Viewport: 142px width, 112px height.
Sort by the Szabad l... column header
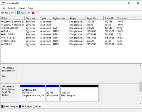tap(110, 18)
